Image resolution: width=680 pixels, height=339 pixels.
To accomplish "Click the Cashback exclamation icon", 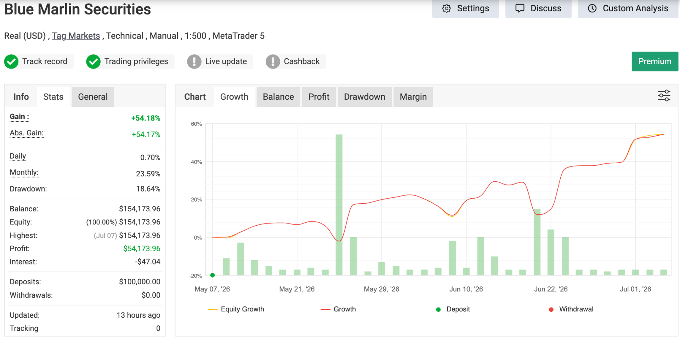I will (273, 62).
